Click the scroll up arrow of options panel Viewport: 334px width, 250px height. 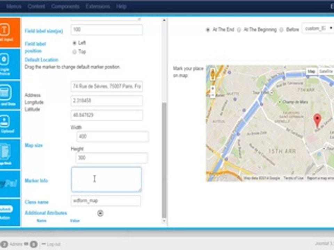[164, 20]
